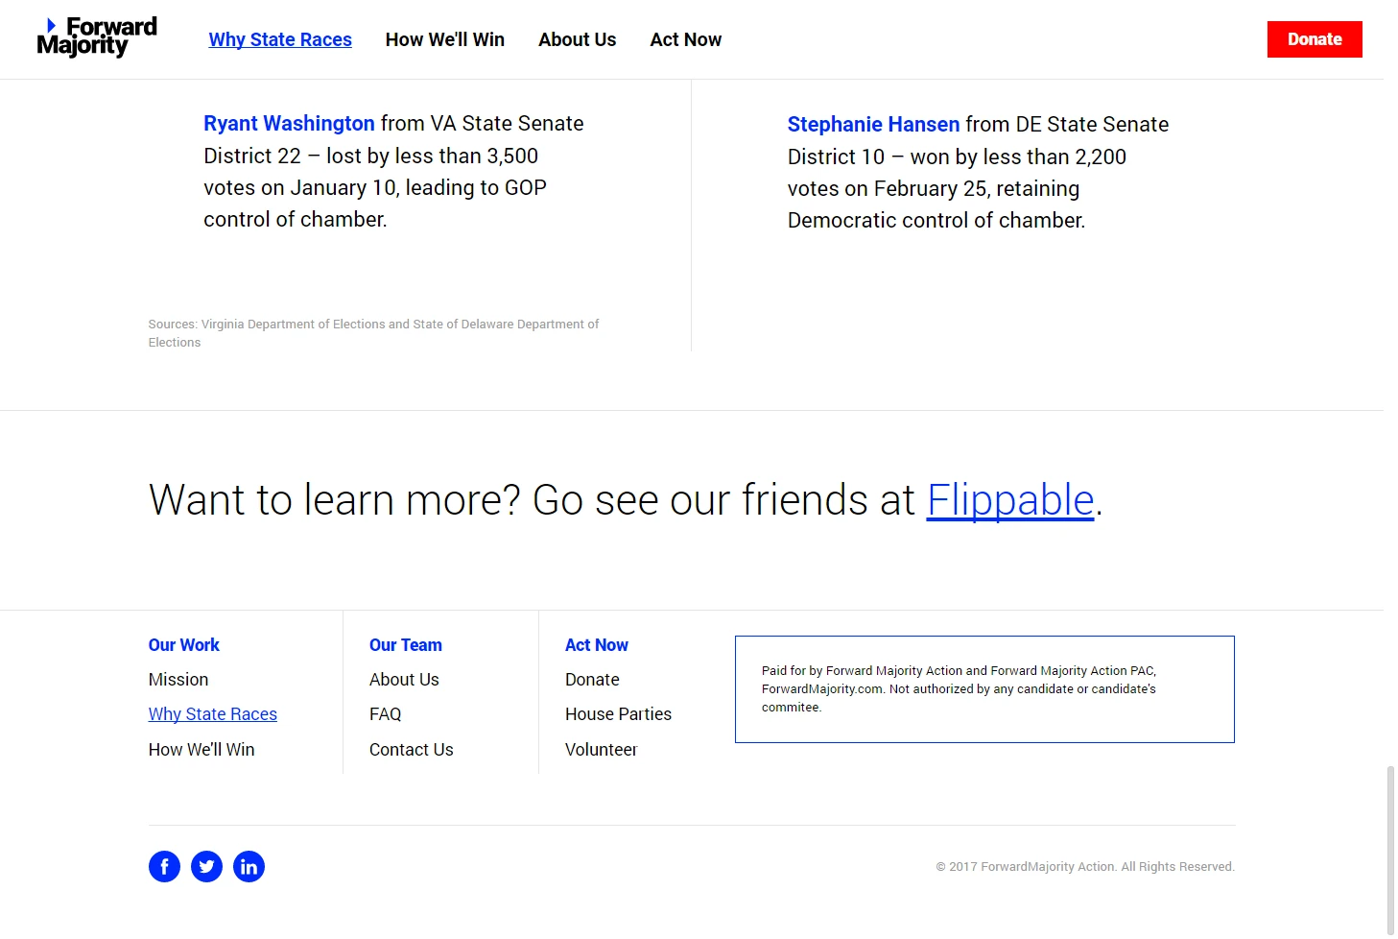Open Mission in the footer
Viewport: 1398px width, 939px height.
[x=178, y=680]
